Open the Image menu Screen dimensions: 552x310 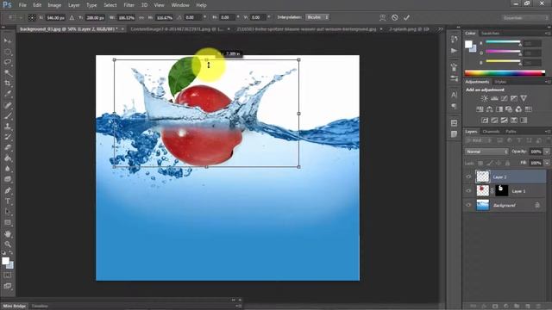(54, 5)
